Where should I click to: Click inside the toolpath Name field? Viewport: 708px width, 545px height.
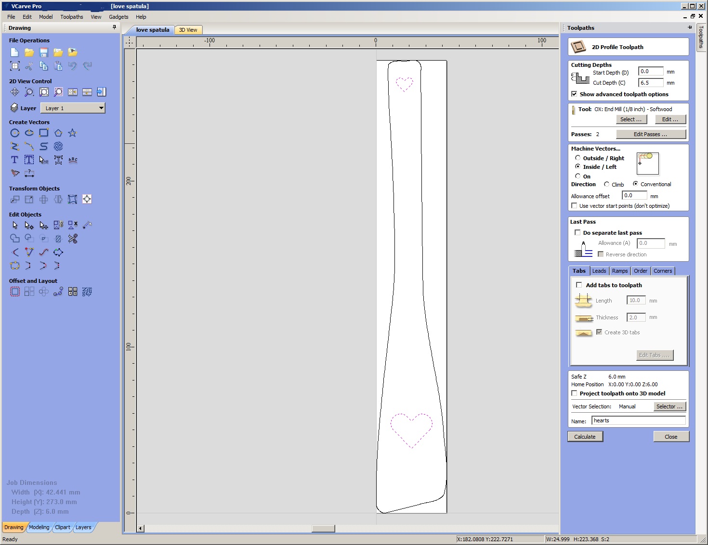click(x=638, y=420)
